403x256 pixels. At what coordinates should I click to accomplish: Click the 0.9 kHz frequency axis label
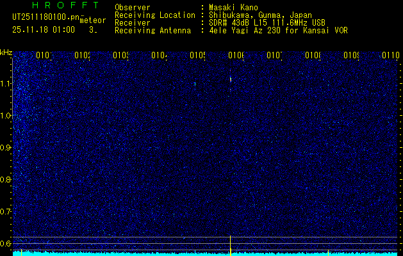6,147
